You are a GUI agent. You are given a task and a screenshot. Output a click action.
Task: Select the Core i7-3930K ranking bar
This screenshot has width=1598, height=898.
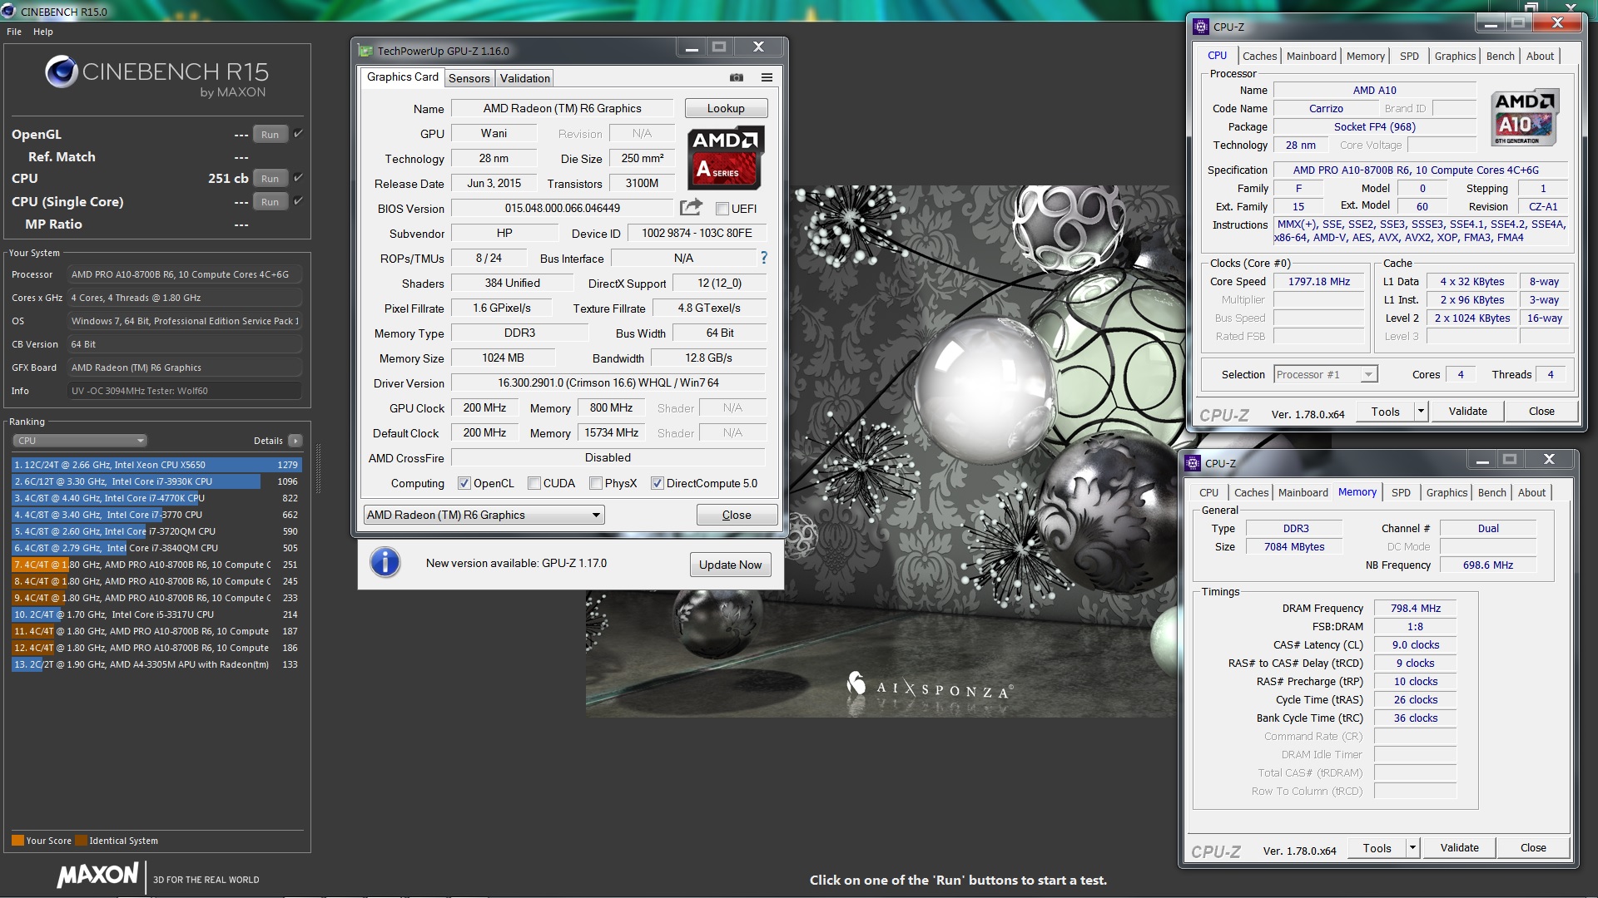tap(156, 481)
